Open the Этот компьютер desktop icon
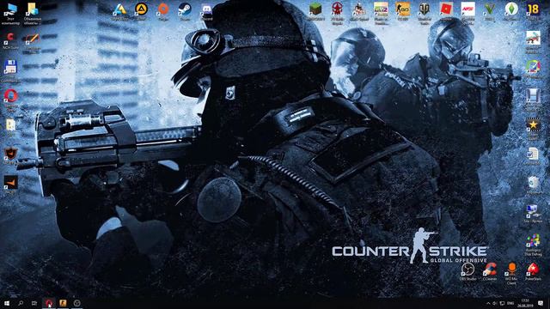This screenshot has height=309, width=550. 10,14
